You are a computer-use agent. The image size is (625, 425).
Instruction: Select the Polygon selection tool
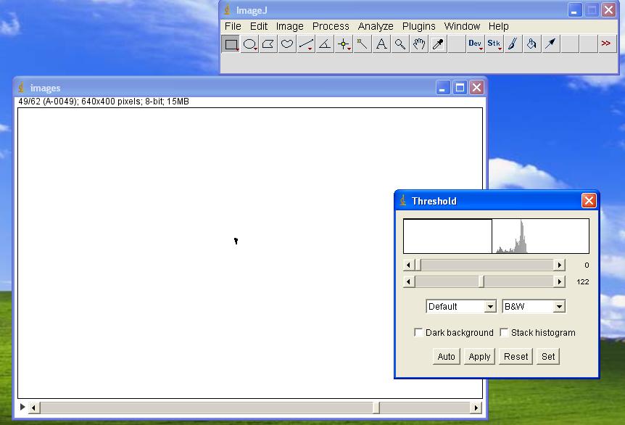269,44
